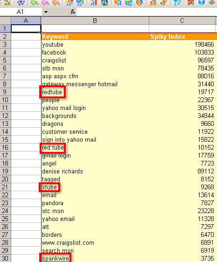This screenshot has width=217, height=262.
Task: Select row 5 header
Action: [5, 60]
